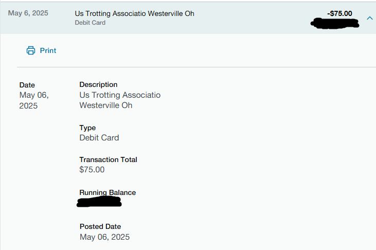Click the -$75.00 amount in header

[339, 13]
